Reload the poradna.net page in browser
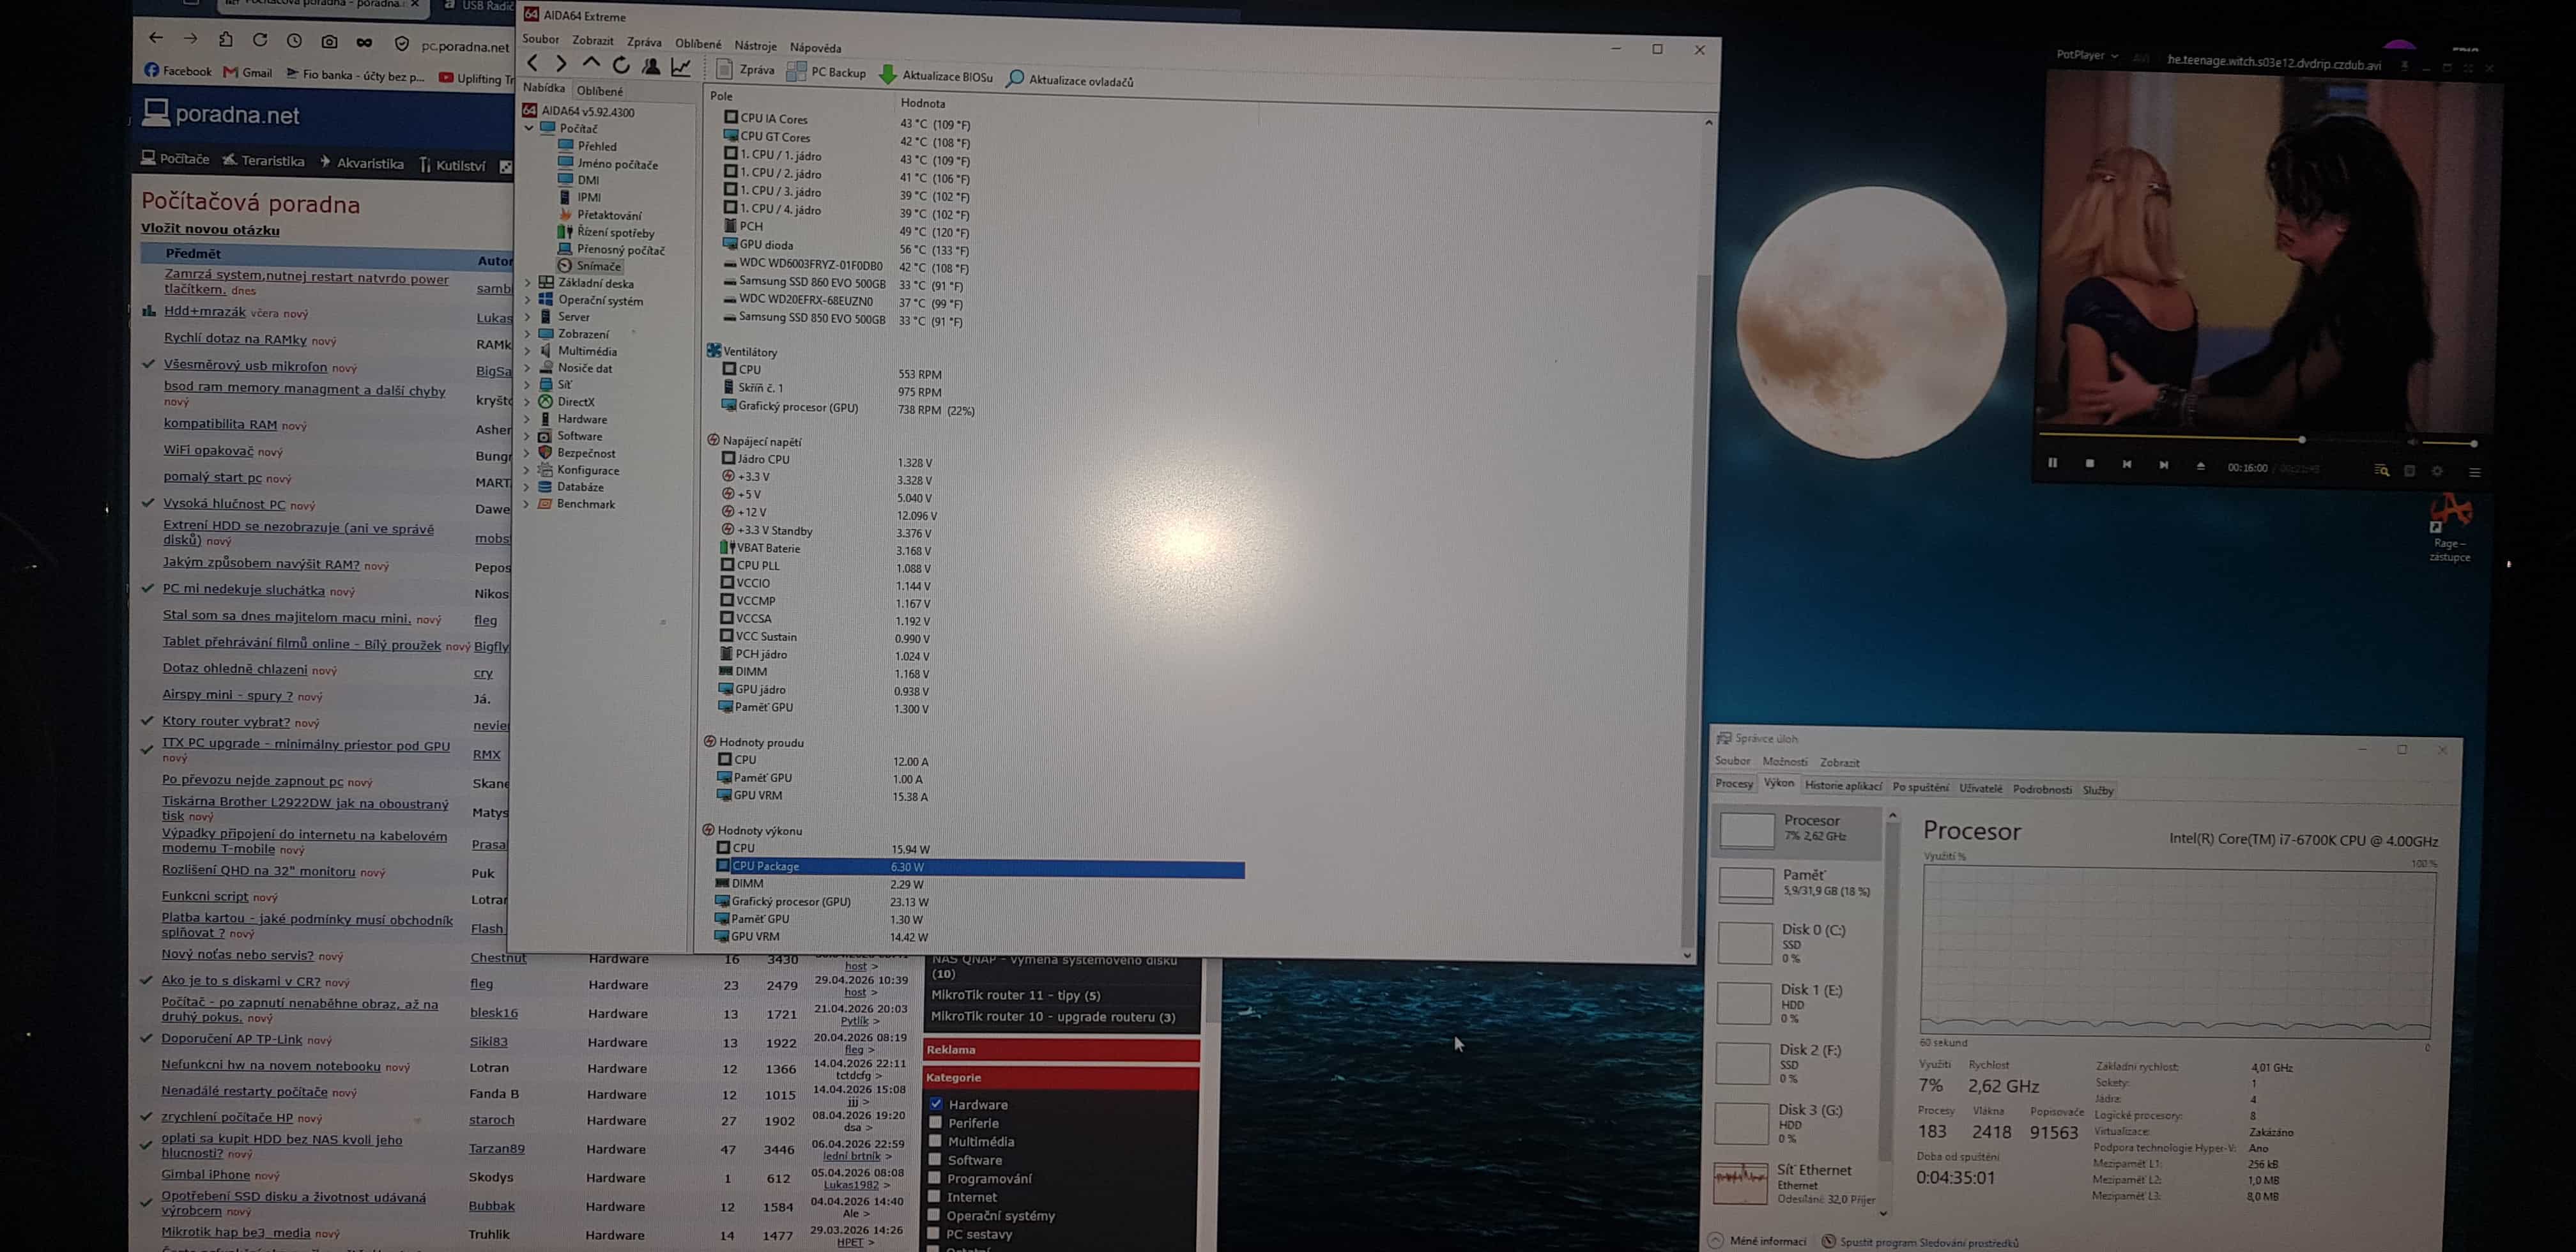The height and width of the screenshot is (1252, 2576). [x=259, y=40]
